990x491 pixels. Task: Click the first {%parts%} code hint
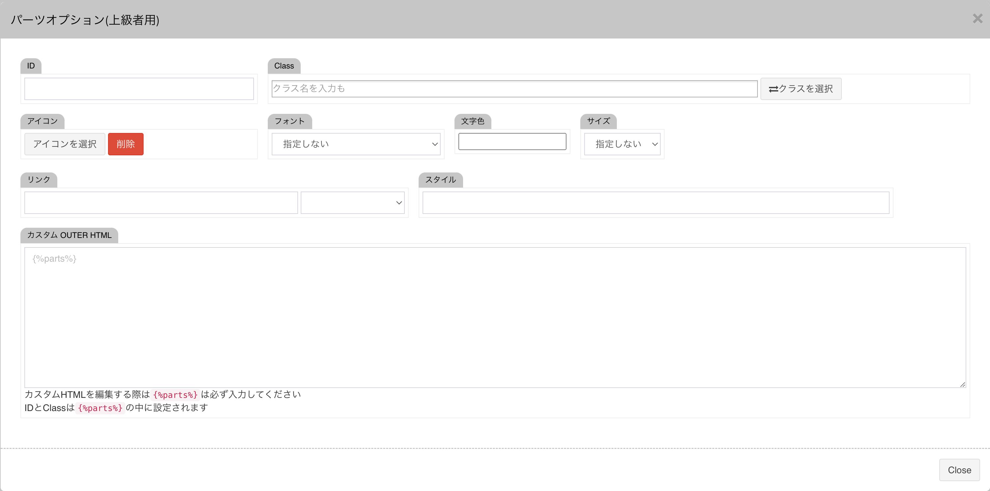click(175, 395)
